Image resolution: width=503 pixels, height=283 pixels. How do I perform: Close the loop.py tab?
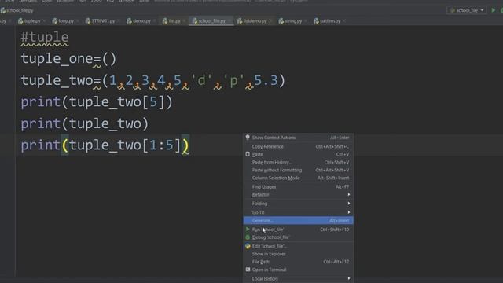[78, 21]
